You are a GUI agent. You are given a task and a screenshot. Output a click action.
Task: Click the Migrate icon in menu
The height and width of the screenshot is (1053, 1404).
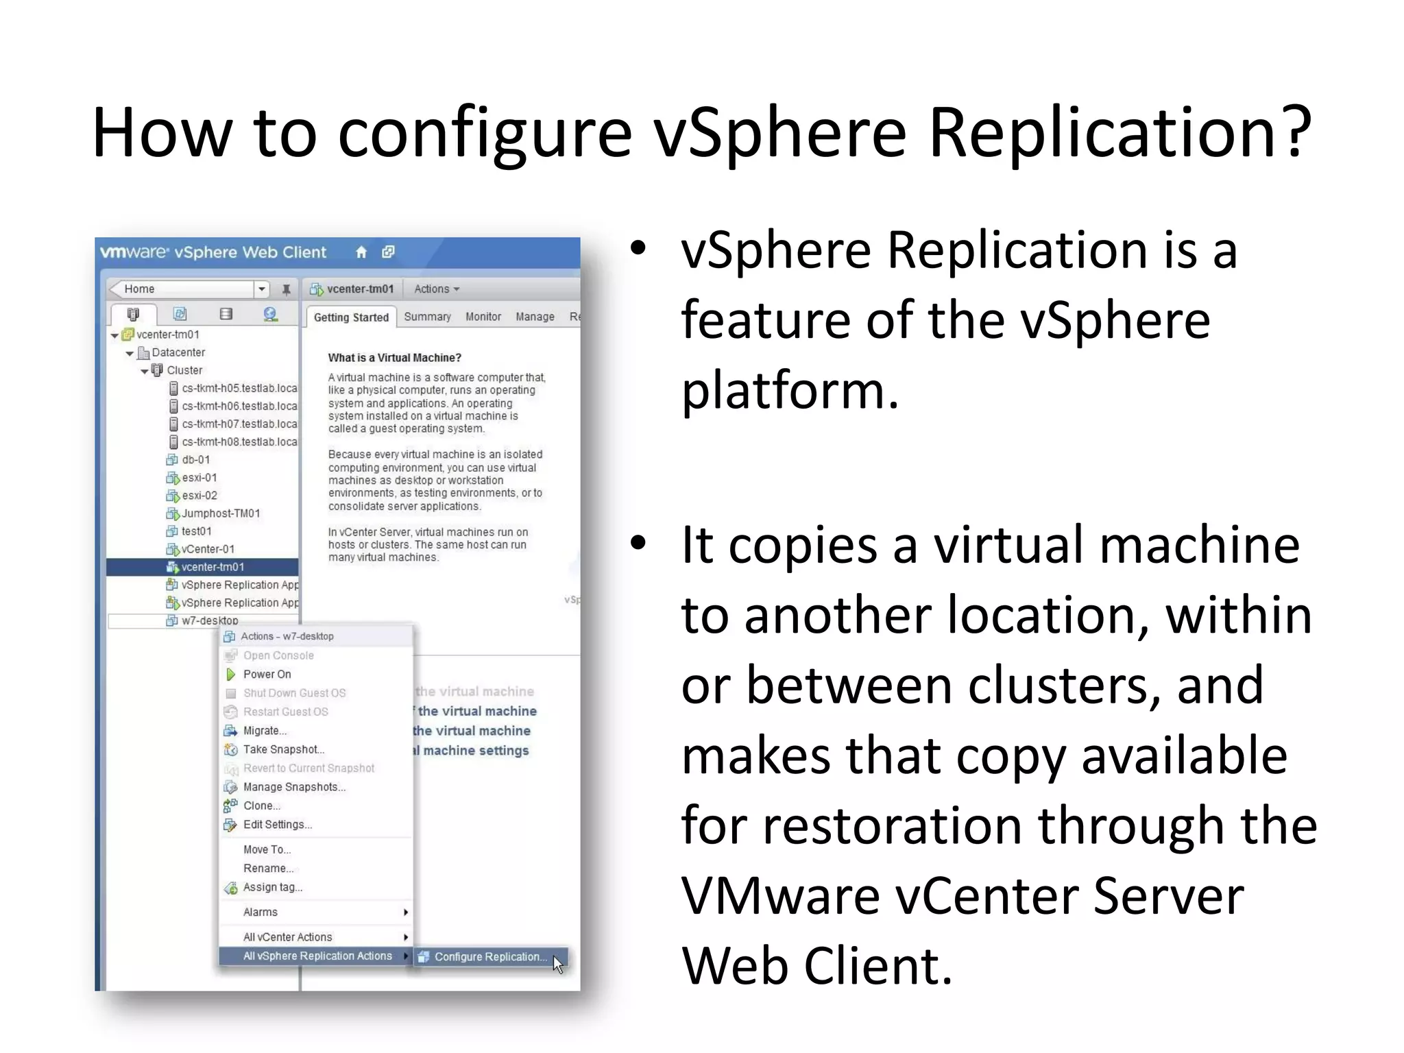[x=230, y=731]
